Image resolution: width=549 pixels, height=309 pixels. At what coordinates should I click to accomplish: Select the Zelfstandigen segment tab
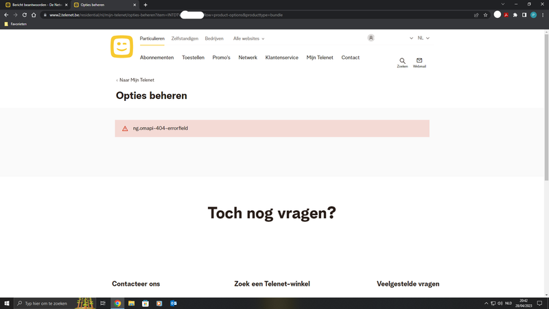pyautogui.click(x=185, y=38)
